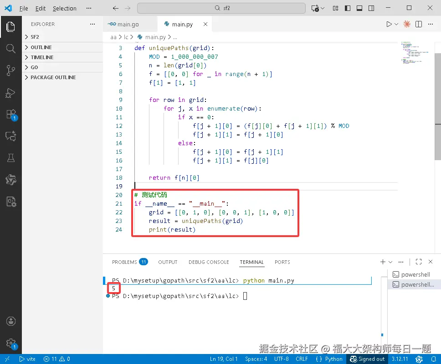Click the command center search box sf2
The width and height of the screenshot is (441, 364).
221,8
